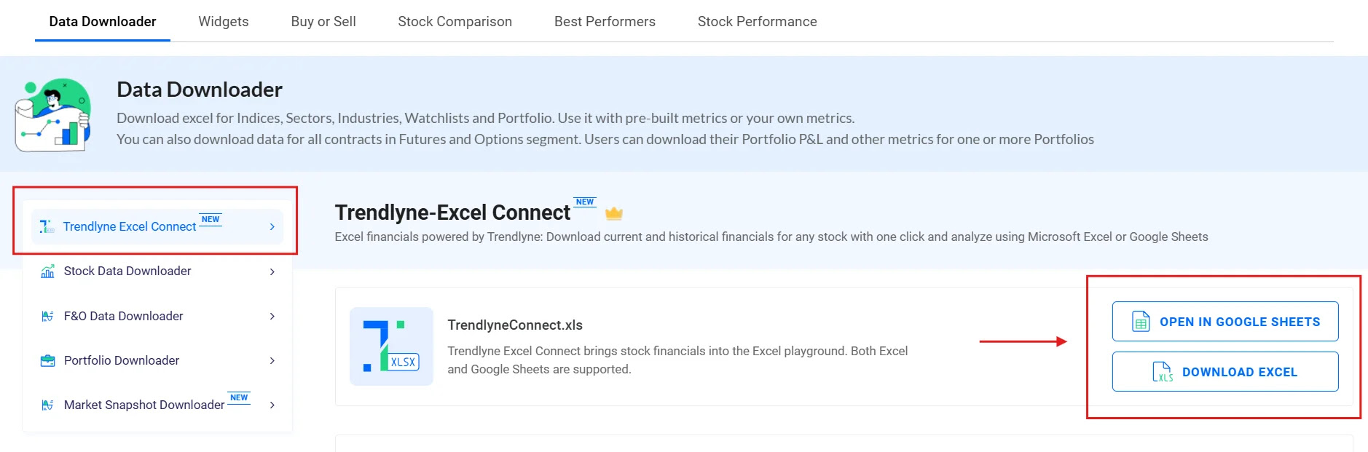1368x452 pixels.
Task: Switch to the Widgets tab
Action: (x=224, y=21)
